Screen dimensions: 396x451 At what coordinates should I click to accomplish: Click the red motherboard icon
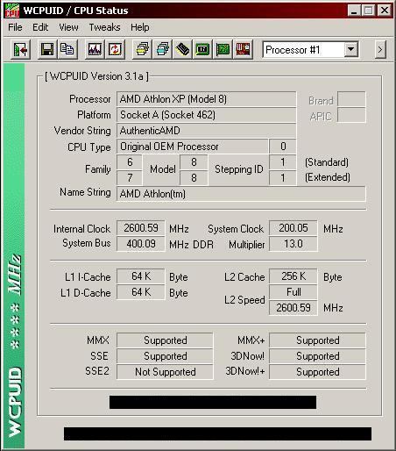click(243, 49)
